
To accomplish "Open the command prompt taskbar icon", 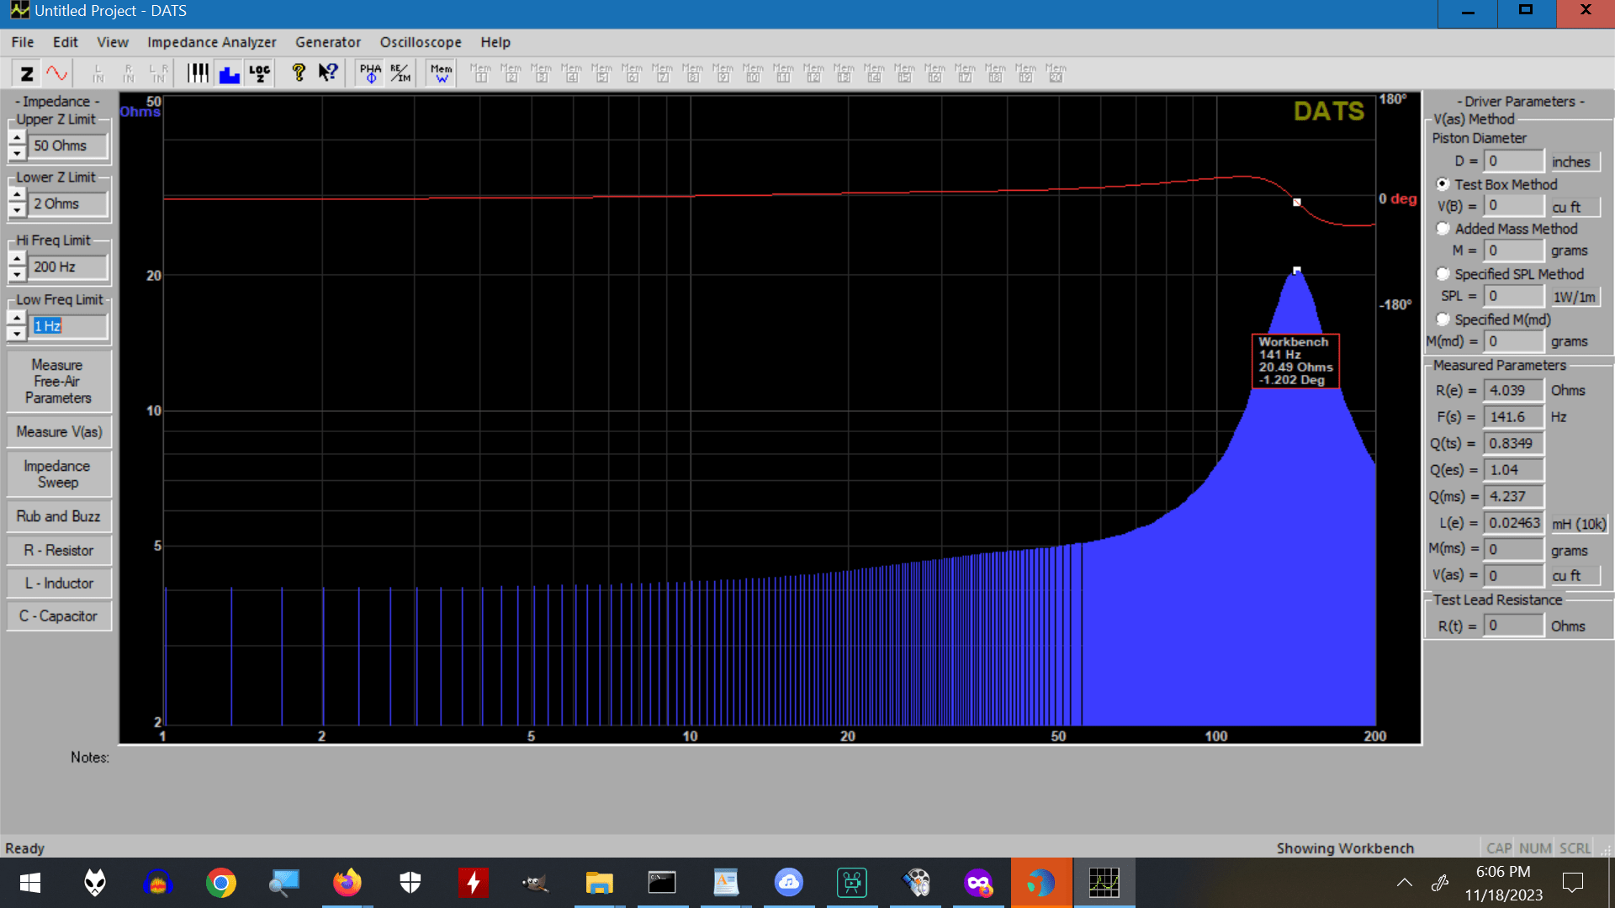I will pos(662,883).
